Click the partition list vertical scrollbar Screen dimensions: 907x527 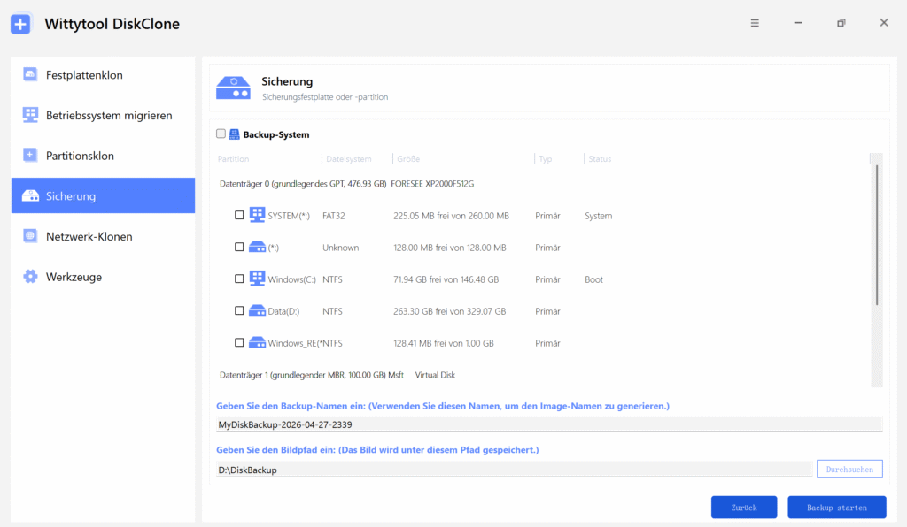tap(877, 235)
